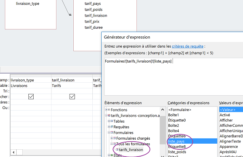This screenshot has height=157, width=243.
Task: Expand the Requêtes tree node
Action: [x=109, y=127]
